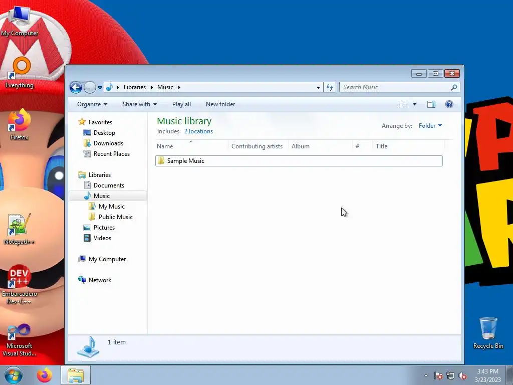Select Network in the navigation pane
This screenshot has height=385, width=513.
pos(95,280)
